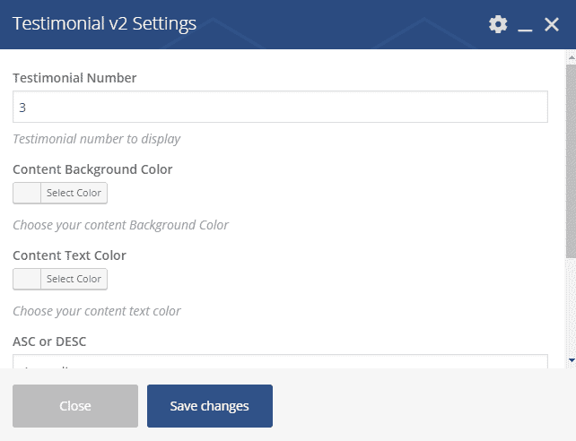The width and height of the screenshot is (576, 441).
Task: Click the Content Background Color label
Action: (x=92, y=169)
